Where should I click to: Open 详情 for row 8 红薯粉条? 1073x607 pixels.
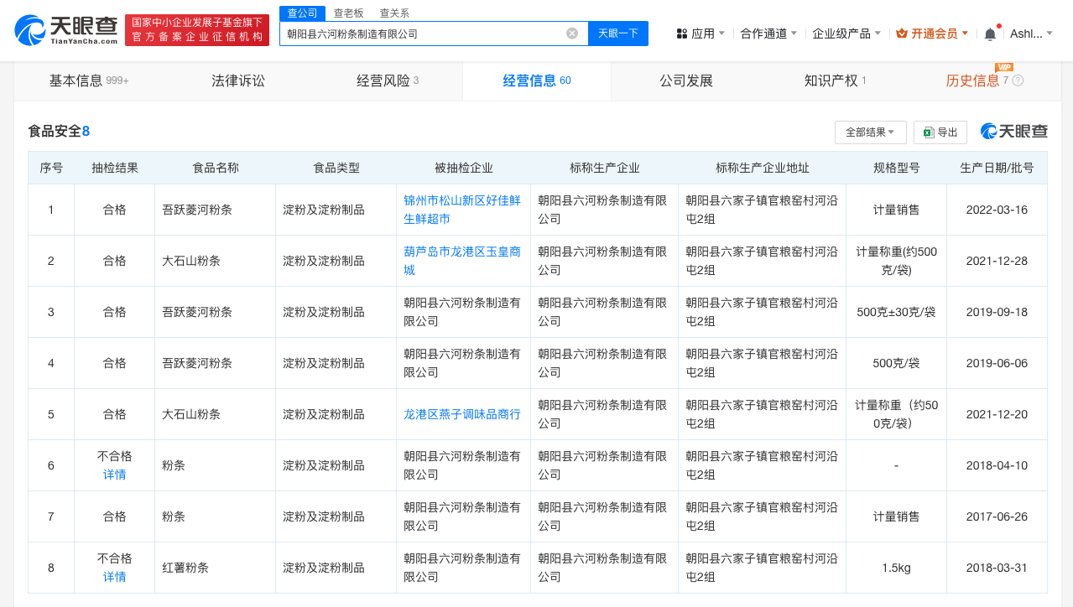115,577
